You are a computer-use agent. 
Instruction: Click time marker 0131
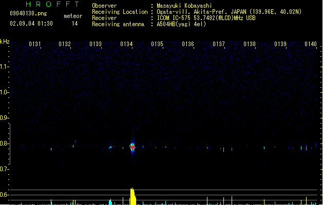pos(35,44)
